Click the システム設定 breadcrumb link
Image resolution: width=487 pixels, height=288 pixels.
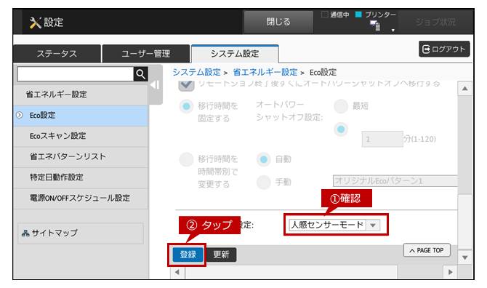pos(196,73)
